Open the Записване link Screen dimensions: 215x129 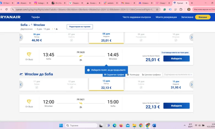pyautogui.click(x=187, y=17)
